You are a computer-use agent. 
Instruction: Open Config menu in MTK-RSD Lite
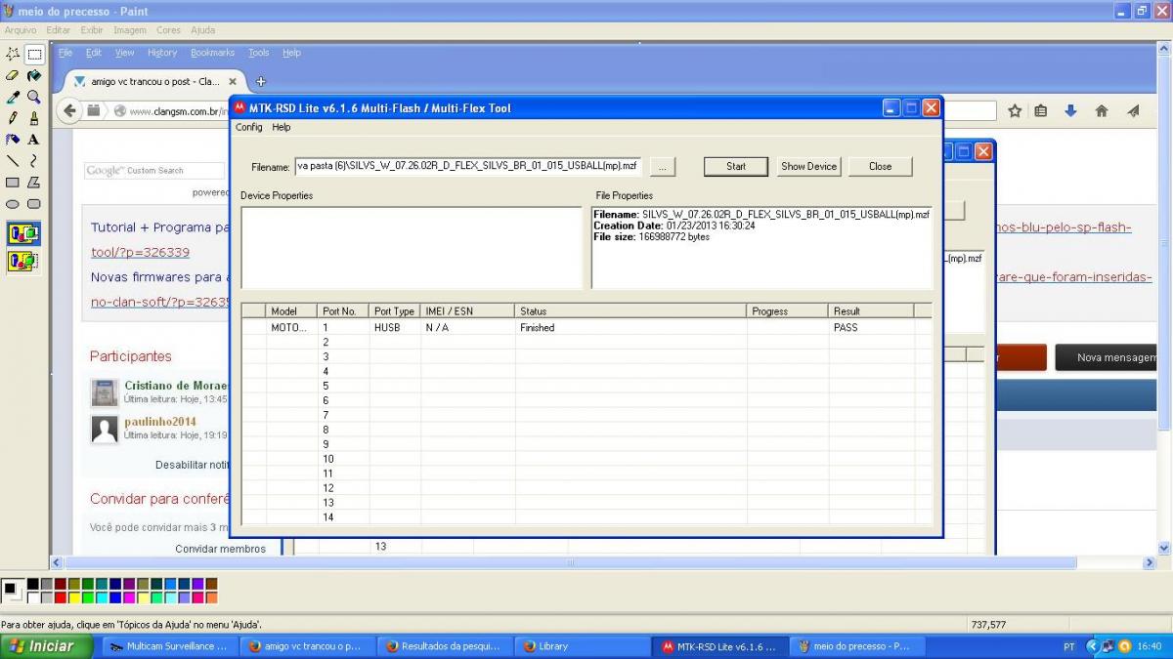(x=248, y=127)
